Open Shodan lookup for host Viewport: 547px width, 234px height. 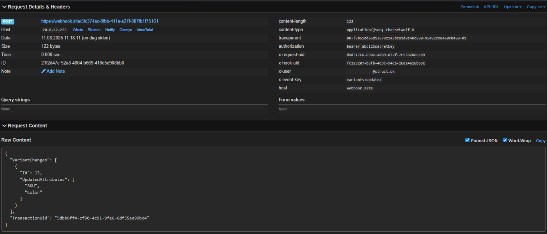[94, 30]
